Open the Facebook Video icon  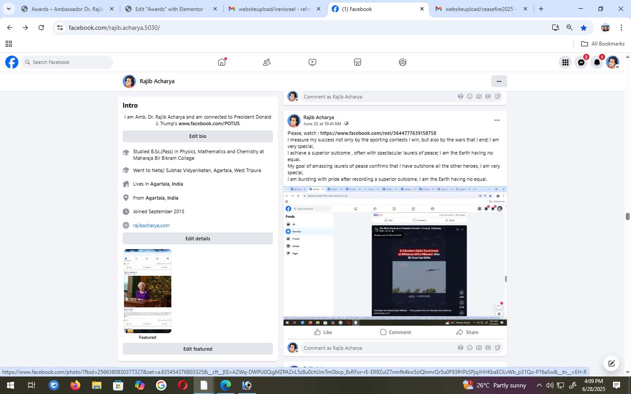tap(312, 62)
